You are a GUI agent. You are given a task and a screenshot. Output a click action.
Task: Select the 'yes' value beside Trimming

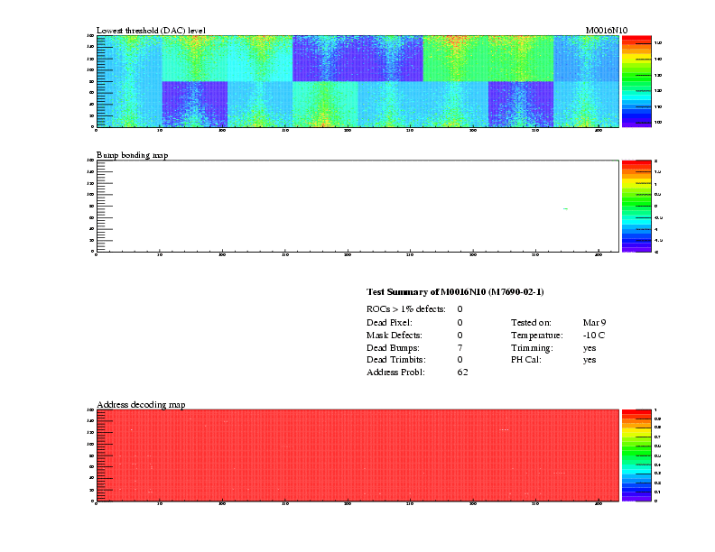(590, 348)
